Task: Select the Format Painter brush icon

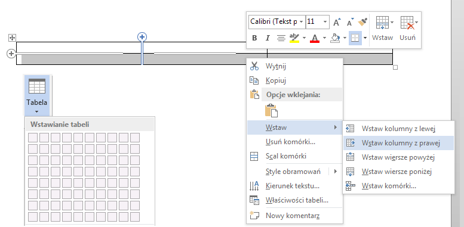Action: point(363,22)
